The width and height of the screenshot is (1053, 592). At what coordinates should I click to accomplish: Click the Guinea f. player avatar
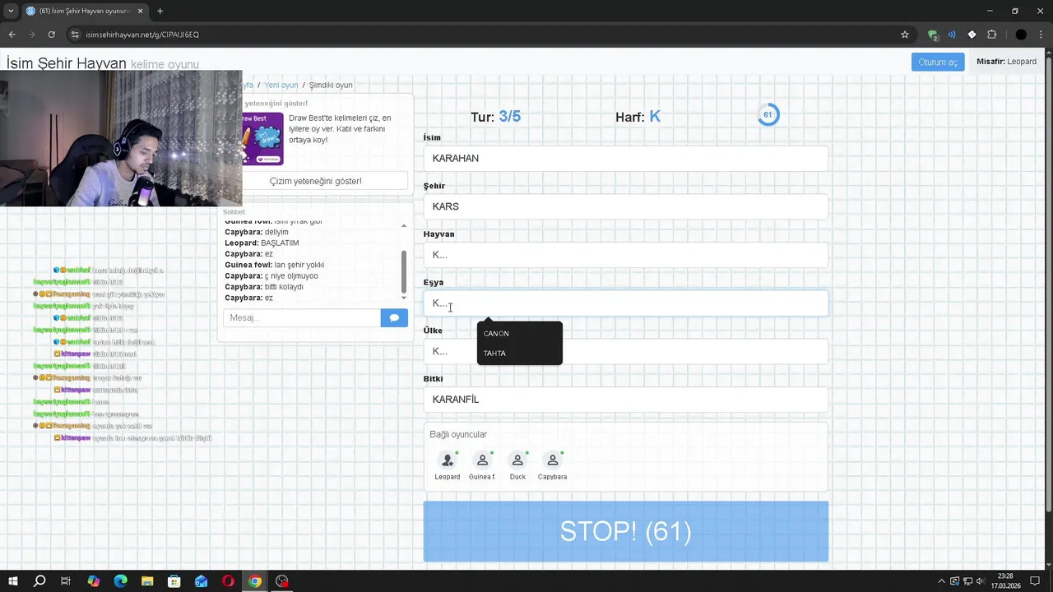click(482, 460)
